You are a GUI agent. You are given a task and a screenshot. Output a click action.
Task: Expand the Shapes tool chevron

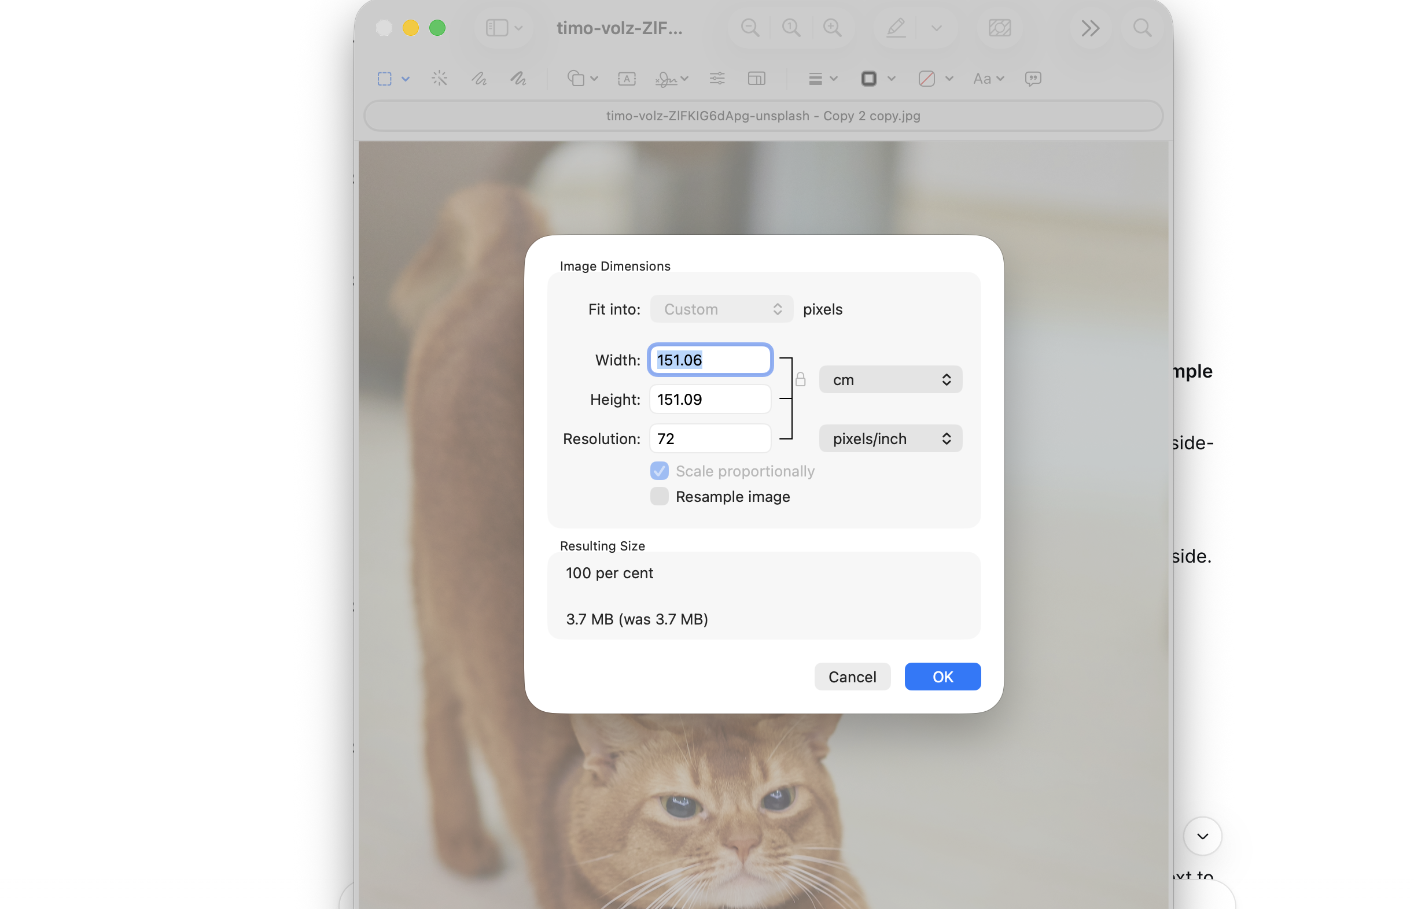pyautogui.click(x=594, y=79)
